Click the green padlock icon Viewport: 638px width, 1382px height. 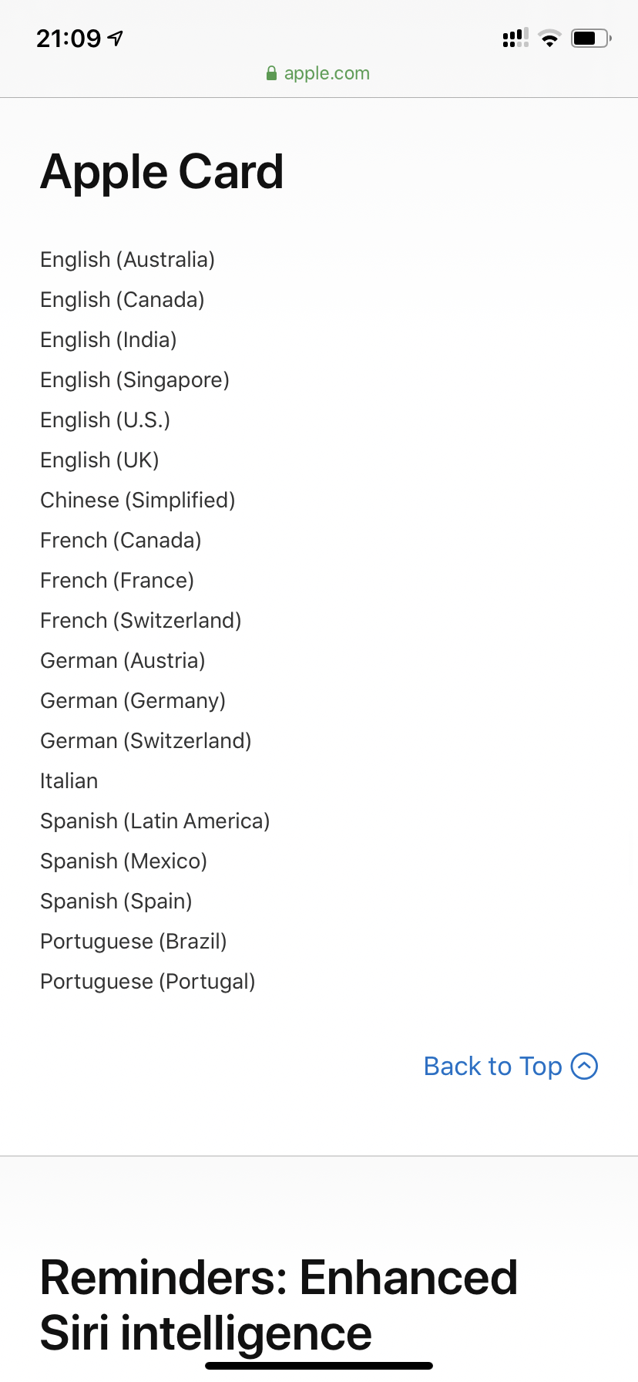coord(271,73)
